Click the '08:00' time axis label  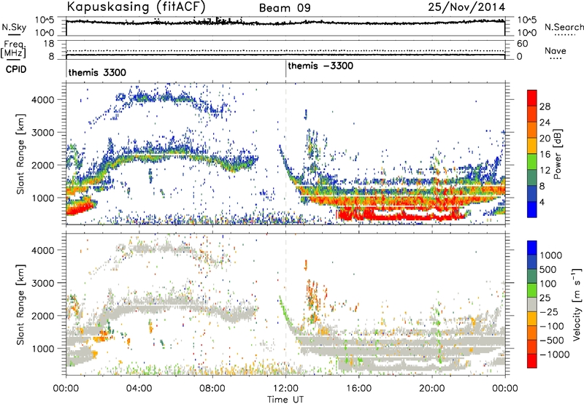coord(212,389)
